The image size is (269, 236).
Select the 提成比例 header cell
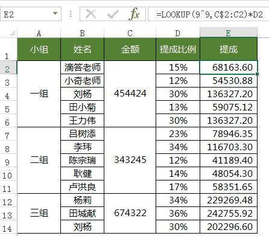coord(178,49)
